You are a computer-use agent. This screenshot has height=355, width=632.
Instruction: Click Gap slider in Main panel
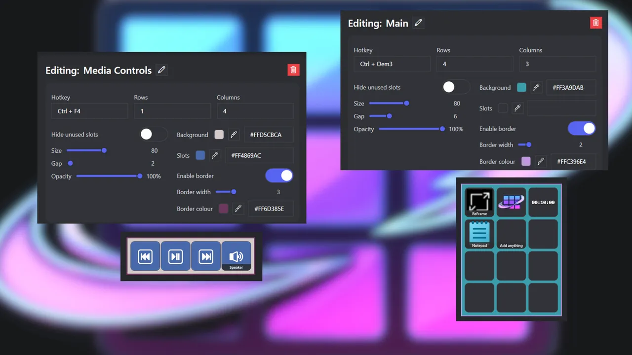tap(381, 116)
